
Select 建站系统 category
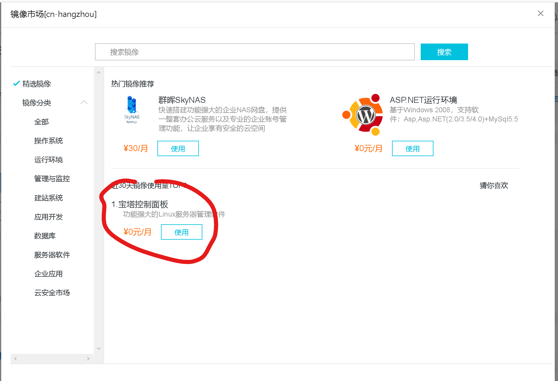[49, 198]
